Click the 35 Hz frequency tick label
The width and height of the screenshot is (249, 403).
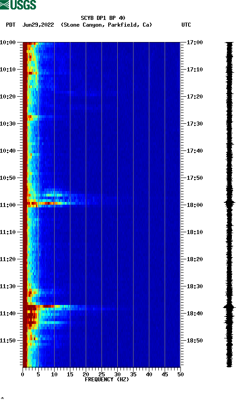click(x=133, y=375)
